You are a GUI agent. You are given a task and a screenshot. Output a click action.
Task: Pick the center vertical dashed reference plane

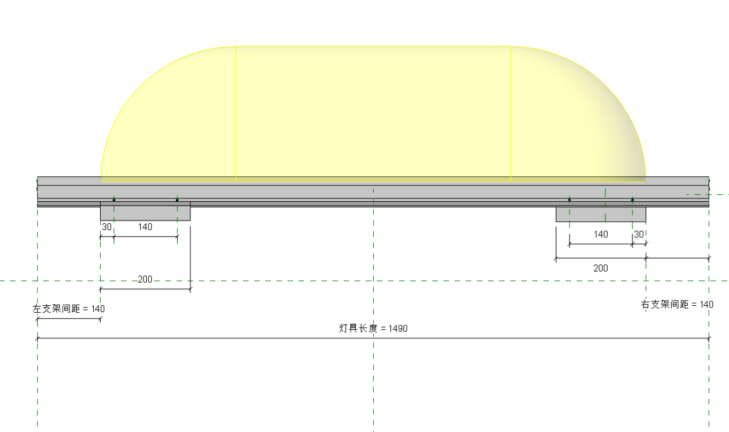tap(373, 310)
